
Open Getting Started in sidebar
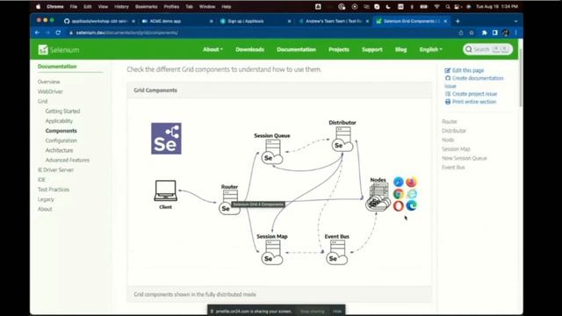point(62,111)
